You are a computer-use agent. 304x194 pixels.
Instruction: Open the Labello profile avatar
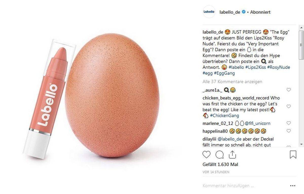[208, 12]
